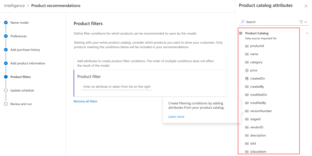
Task: Open the Learn more link in the tooltip
Action: pyautogui.click(x=176, y=116)
